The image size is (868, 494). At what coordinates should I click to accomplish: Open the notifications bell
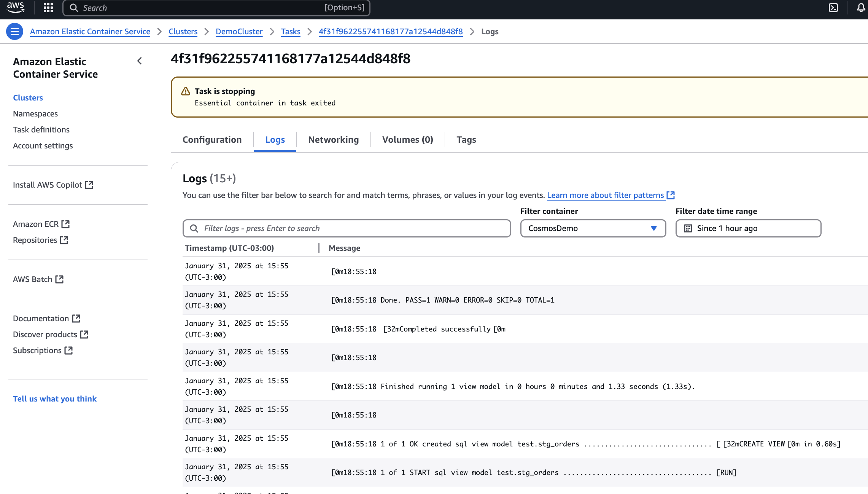tap(861, 8)
